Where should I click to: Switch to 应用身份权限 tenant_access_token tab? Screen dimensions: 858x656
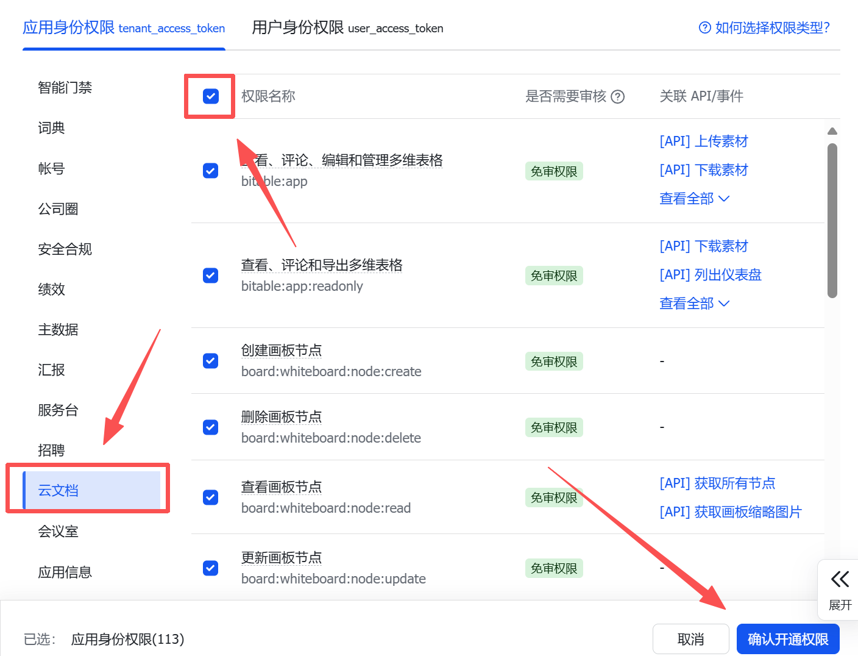pos(124,27)
